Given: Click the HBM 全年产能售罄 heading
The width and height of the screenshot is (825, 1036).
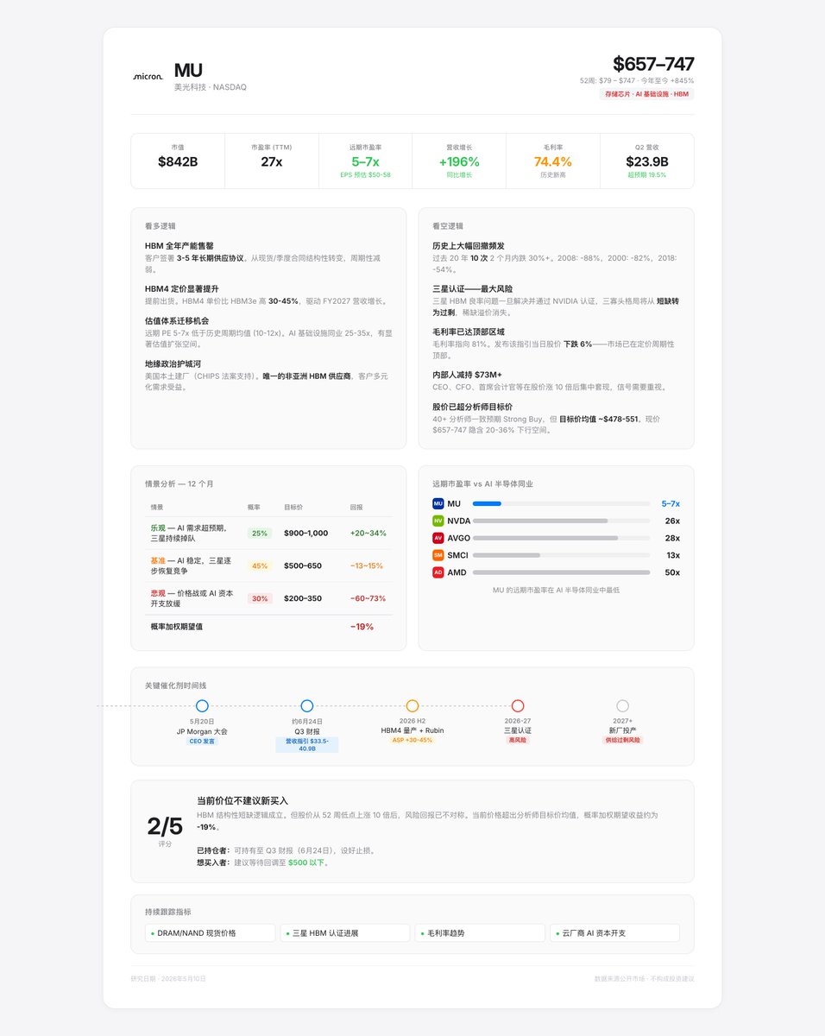Looking at the screenshot, I should (179, 246).
